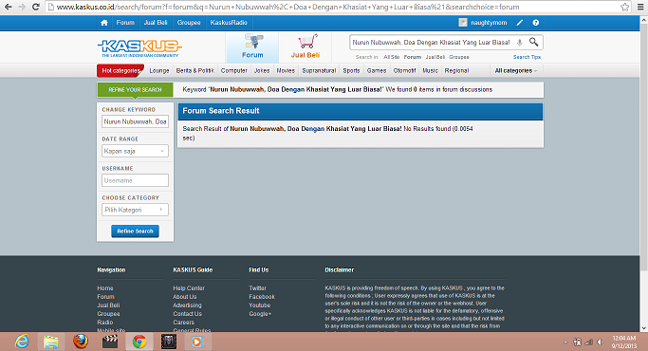This screenshot has height=351, width=648.
Task: Click the browser back arrow
Action: (9, 7)
